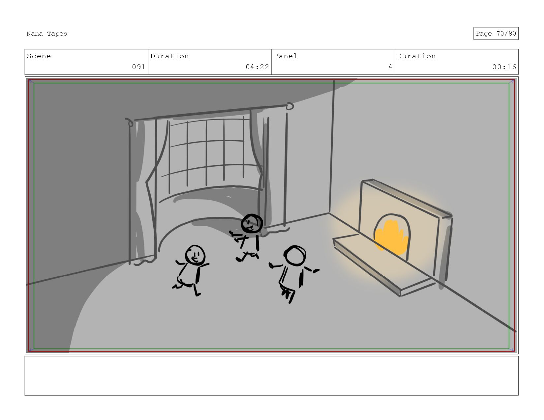
Task: Click the empty notes box below the panel
Action: 271,376
